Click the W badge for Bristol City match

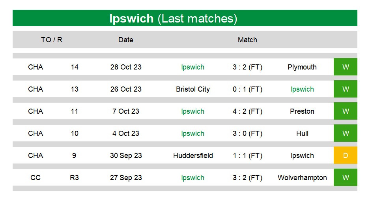point(345,89)
